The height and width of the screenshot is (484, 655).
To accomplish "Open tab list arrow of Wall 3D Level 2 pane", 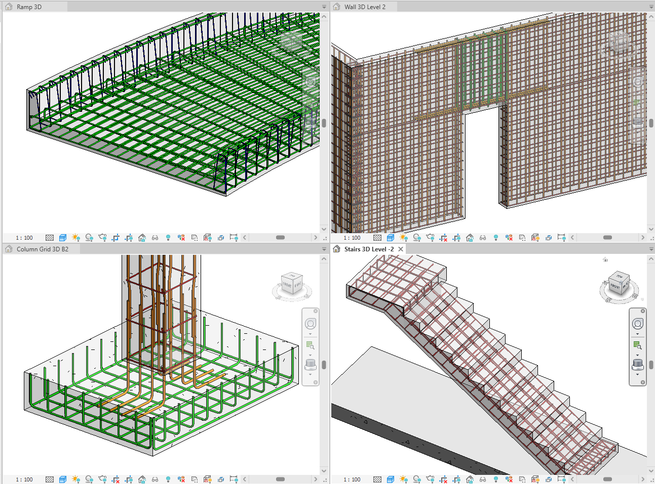I will tap(651, 7).
